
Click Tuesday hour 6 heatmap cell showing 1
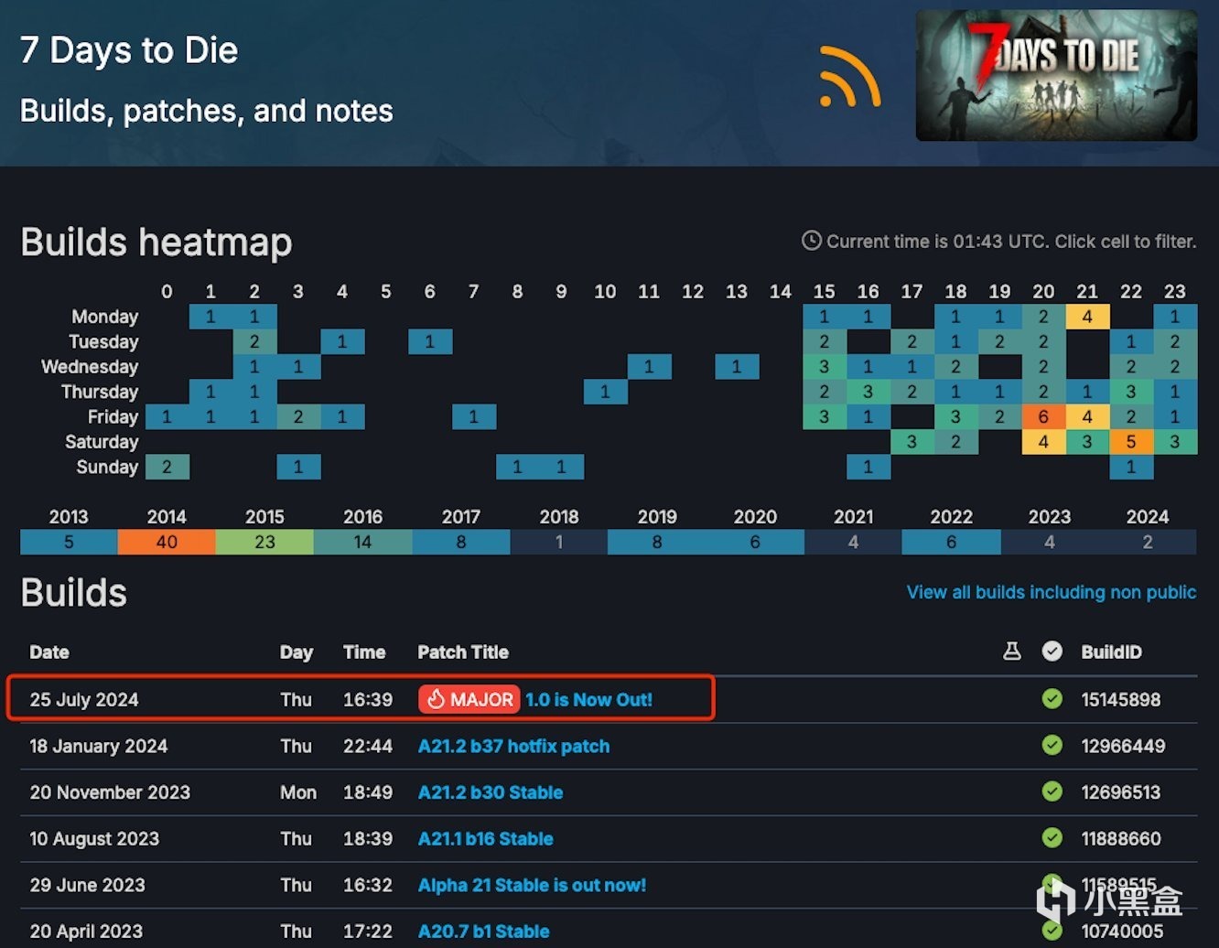(429, 341)
